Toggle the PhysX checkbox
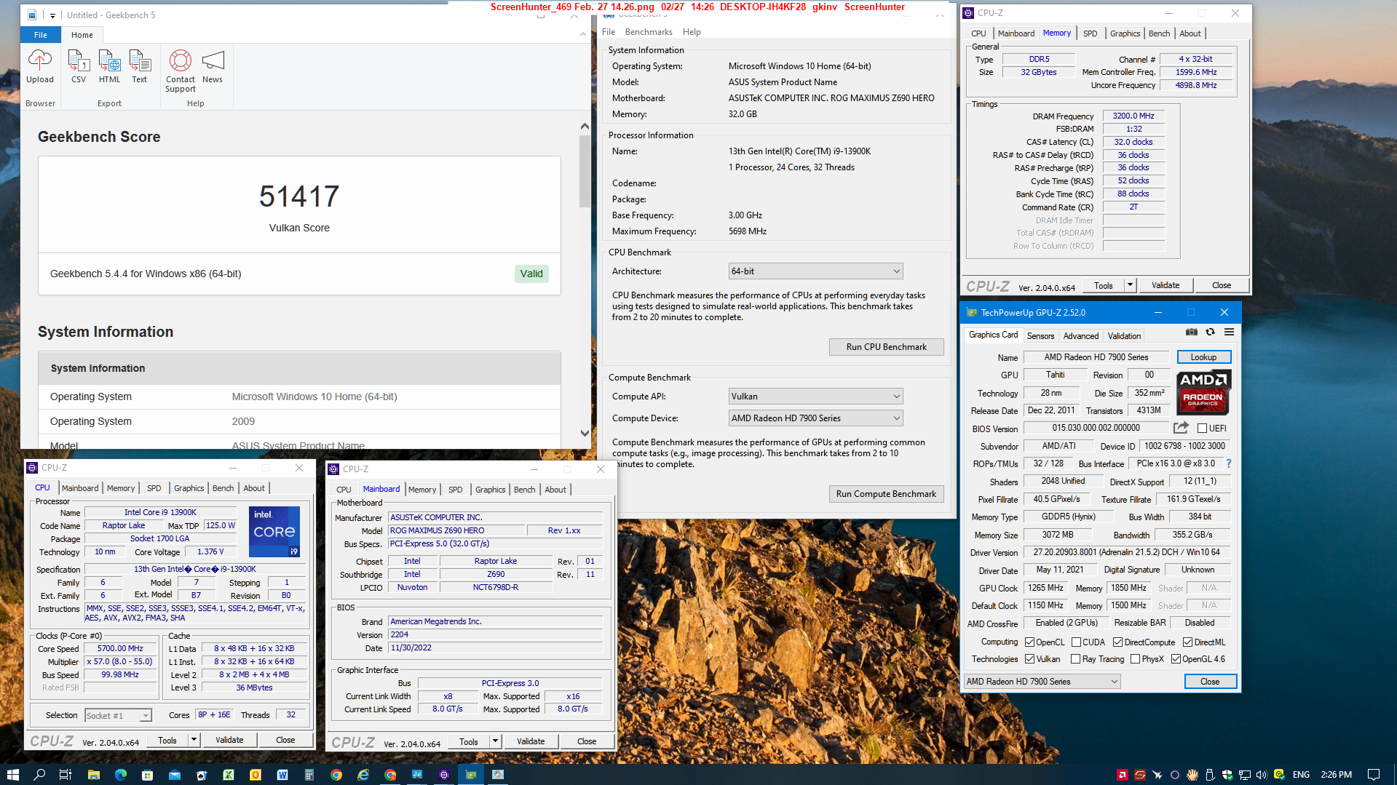Image resolution: width=1397 pixels, height=785 pixels. click(1135, 659)
